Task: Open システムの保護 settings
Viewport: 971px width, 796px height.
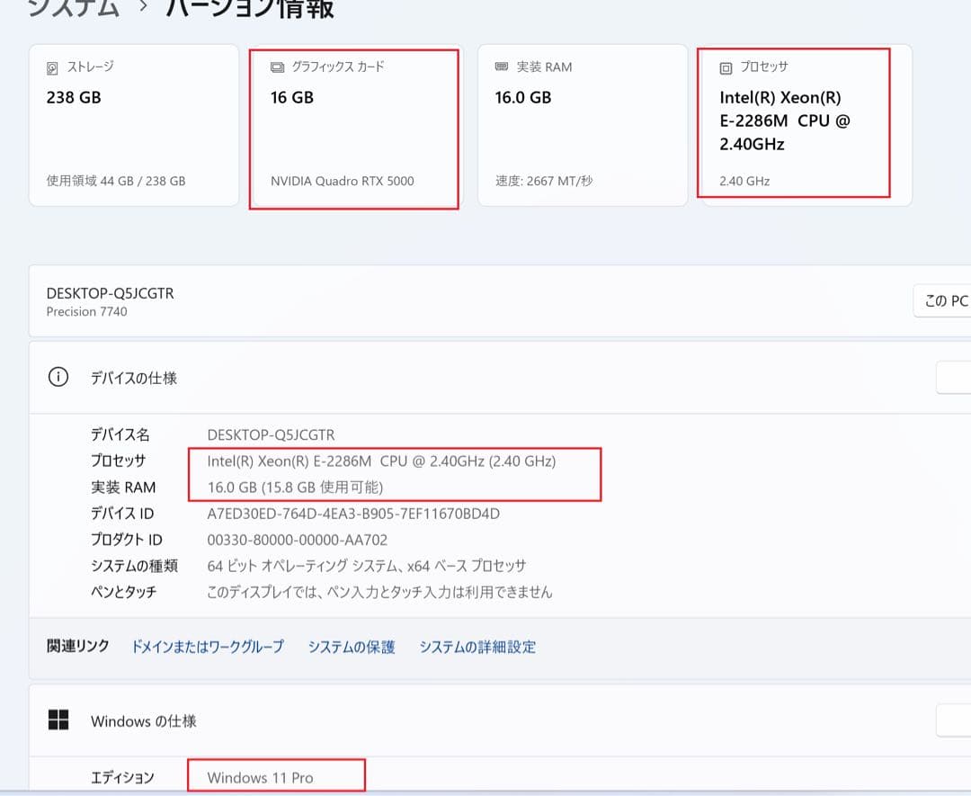Action: pyautogui.click(x=351, y=647)
